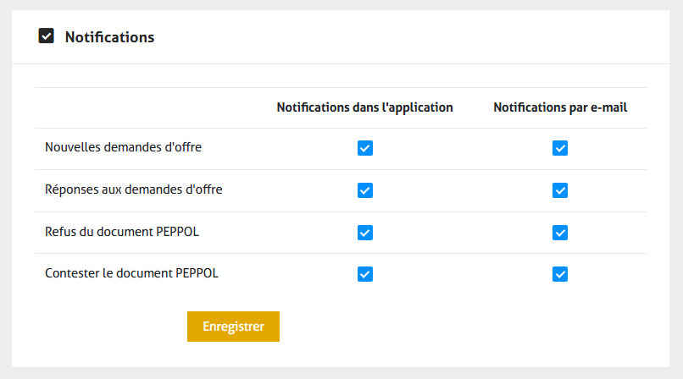This screenshot has height=379, width=683.
Task: Click the "Refus du document PEPPOL" row label
Action: click(x=121, y=232)
